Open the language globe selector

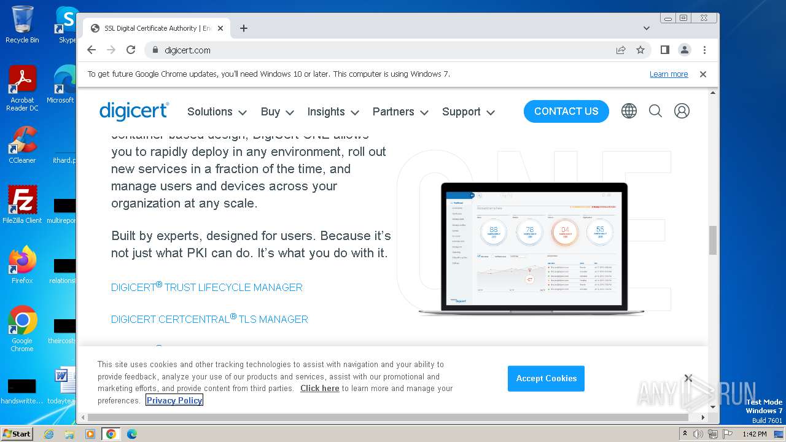coord(629,111)
